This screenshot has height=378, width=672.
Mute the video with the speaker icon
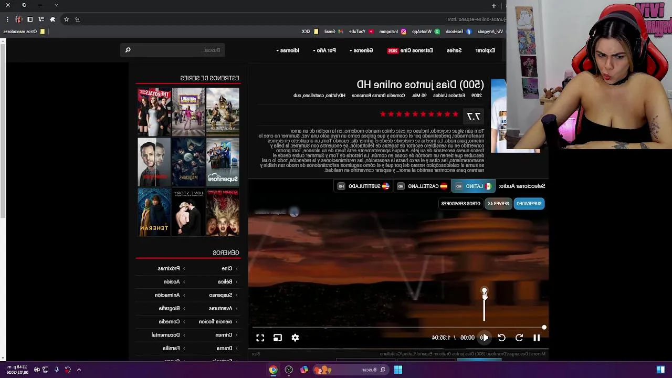485,338
